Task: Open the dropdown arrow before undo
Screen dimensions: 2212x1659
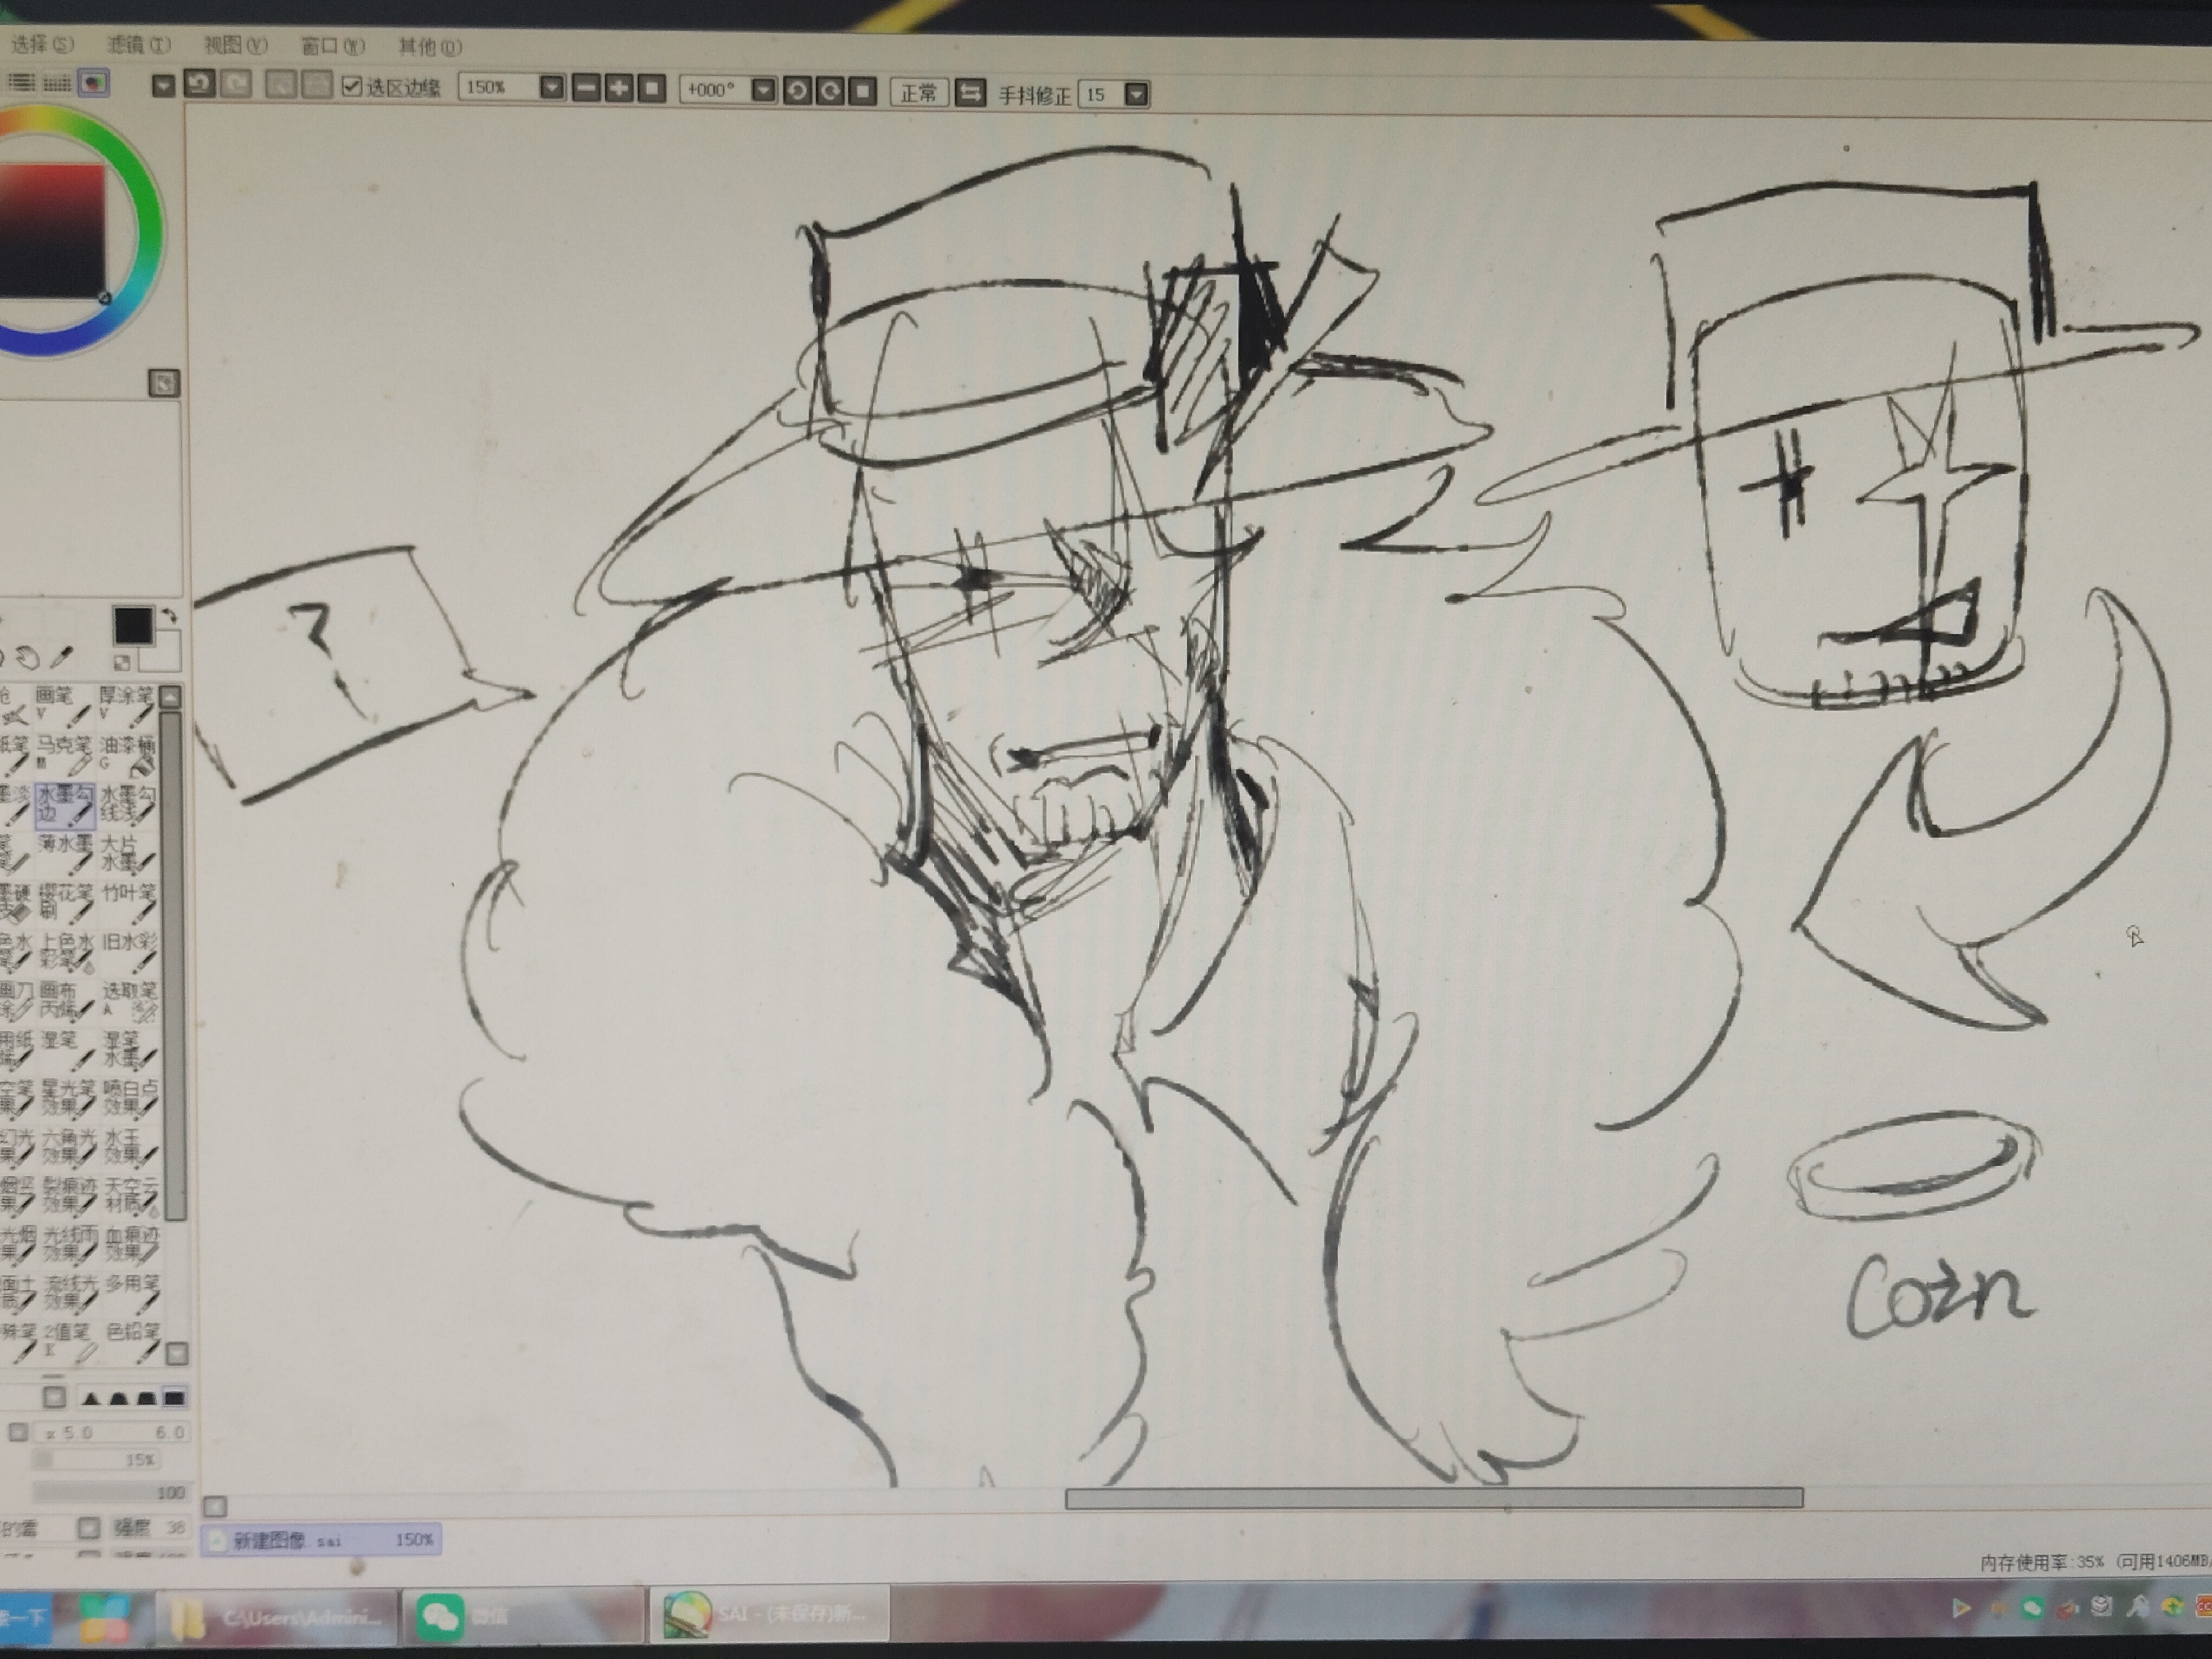Action: coord(163,86)
